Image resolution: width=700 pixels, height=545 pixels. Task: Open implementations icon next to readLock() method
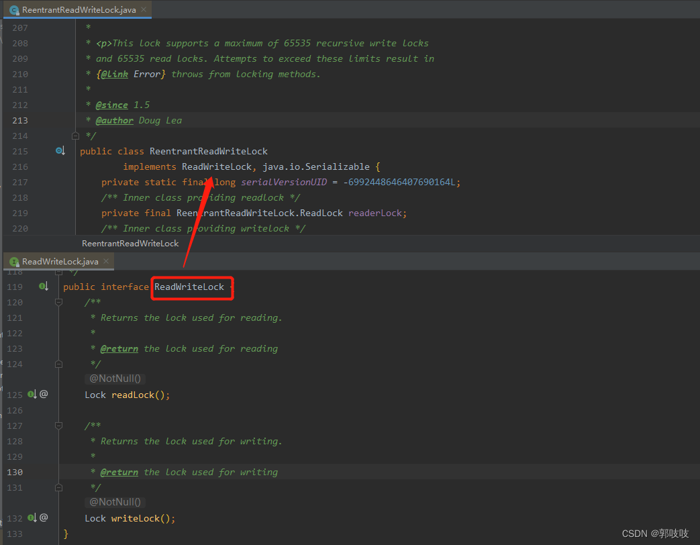tap(32, 395)
